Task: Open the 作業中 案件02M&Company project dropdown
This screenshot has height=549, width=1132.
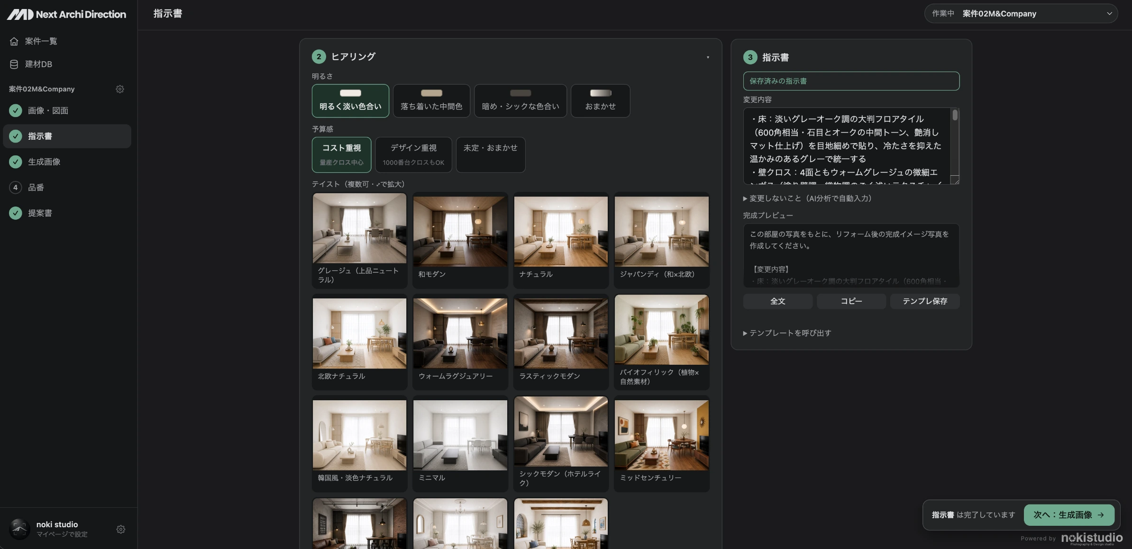Action: click(1021, 14)
